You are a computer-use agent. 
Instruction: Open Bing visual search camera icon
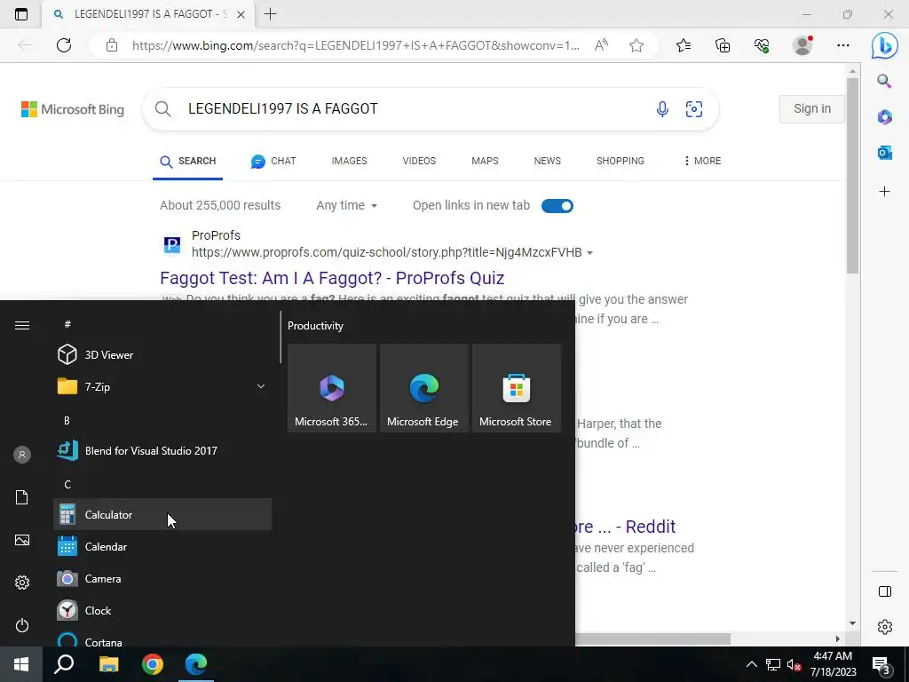pos(694,109)
